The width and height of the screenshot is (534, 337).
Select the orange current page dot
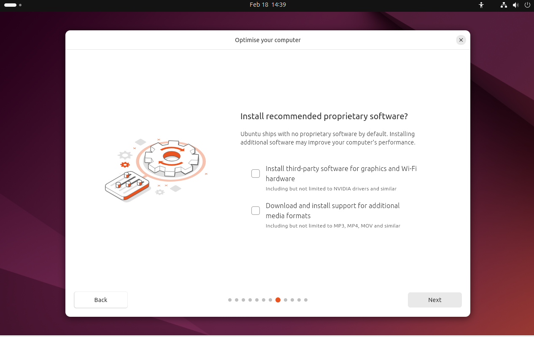coord(278,300)
